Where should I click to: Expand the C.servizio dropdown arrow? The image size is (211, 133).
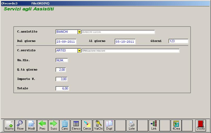79,51
